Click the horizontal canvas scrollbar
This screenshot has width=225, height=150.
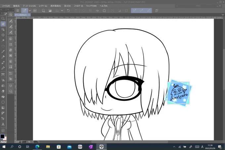tap(130, 142)
